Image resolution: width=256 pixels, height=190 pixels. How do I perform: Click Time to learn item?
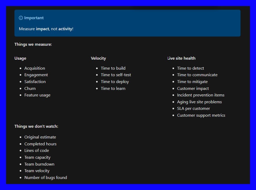tap(113, 89)
